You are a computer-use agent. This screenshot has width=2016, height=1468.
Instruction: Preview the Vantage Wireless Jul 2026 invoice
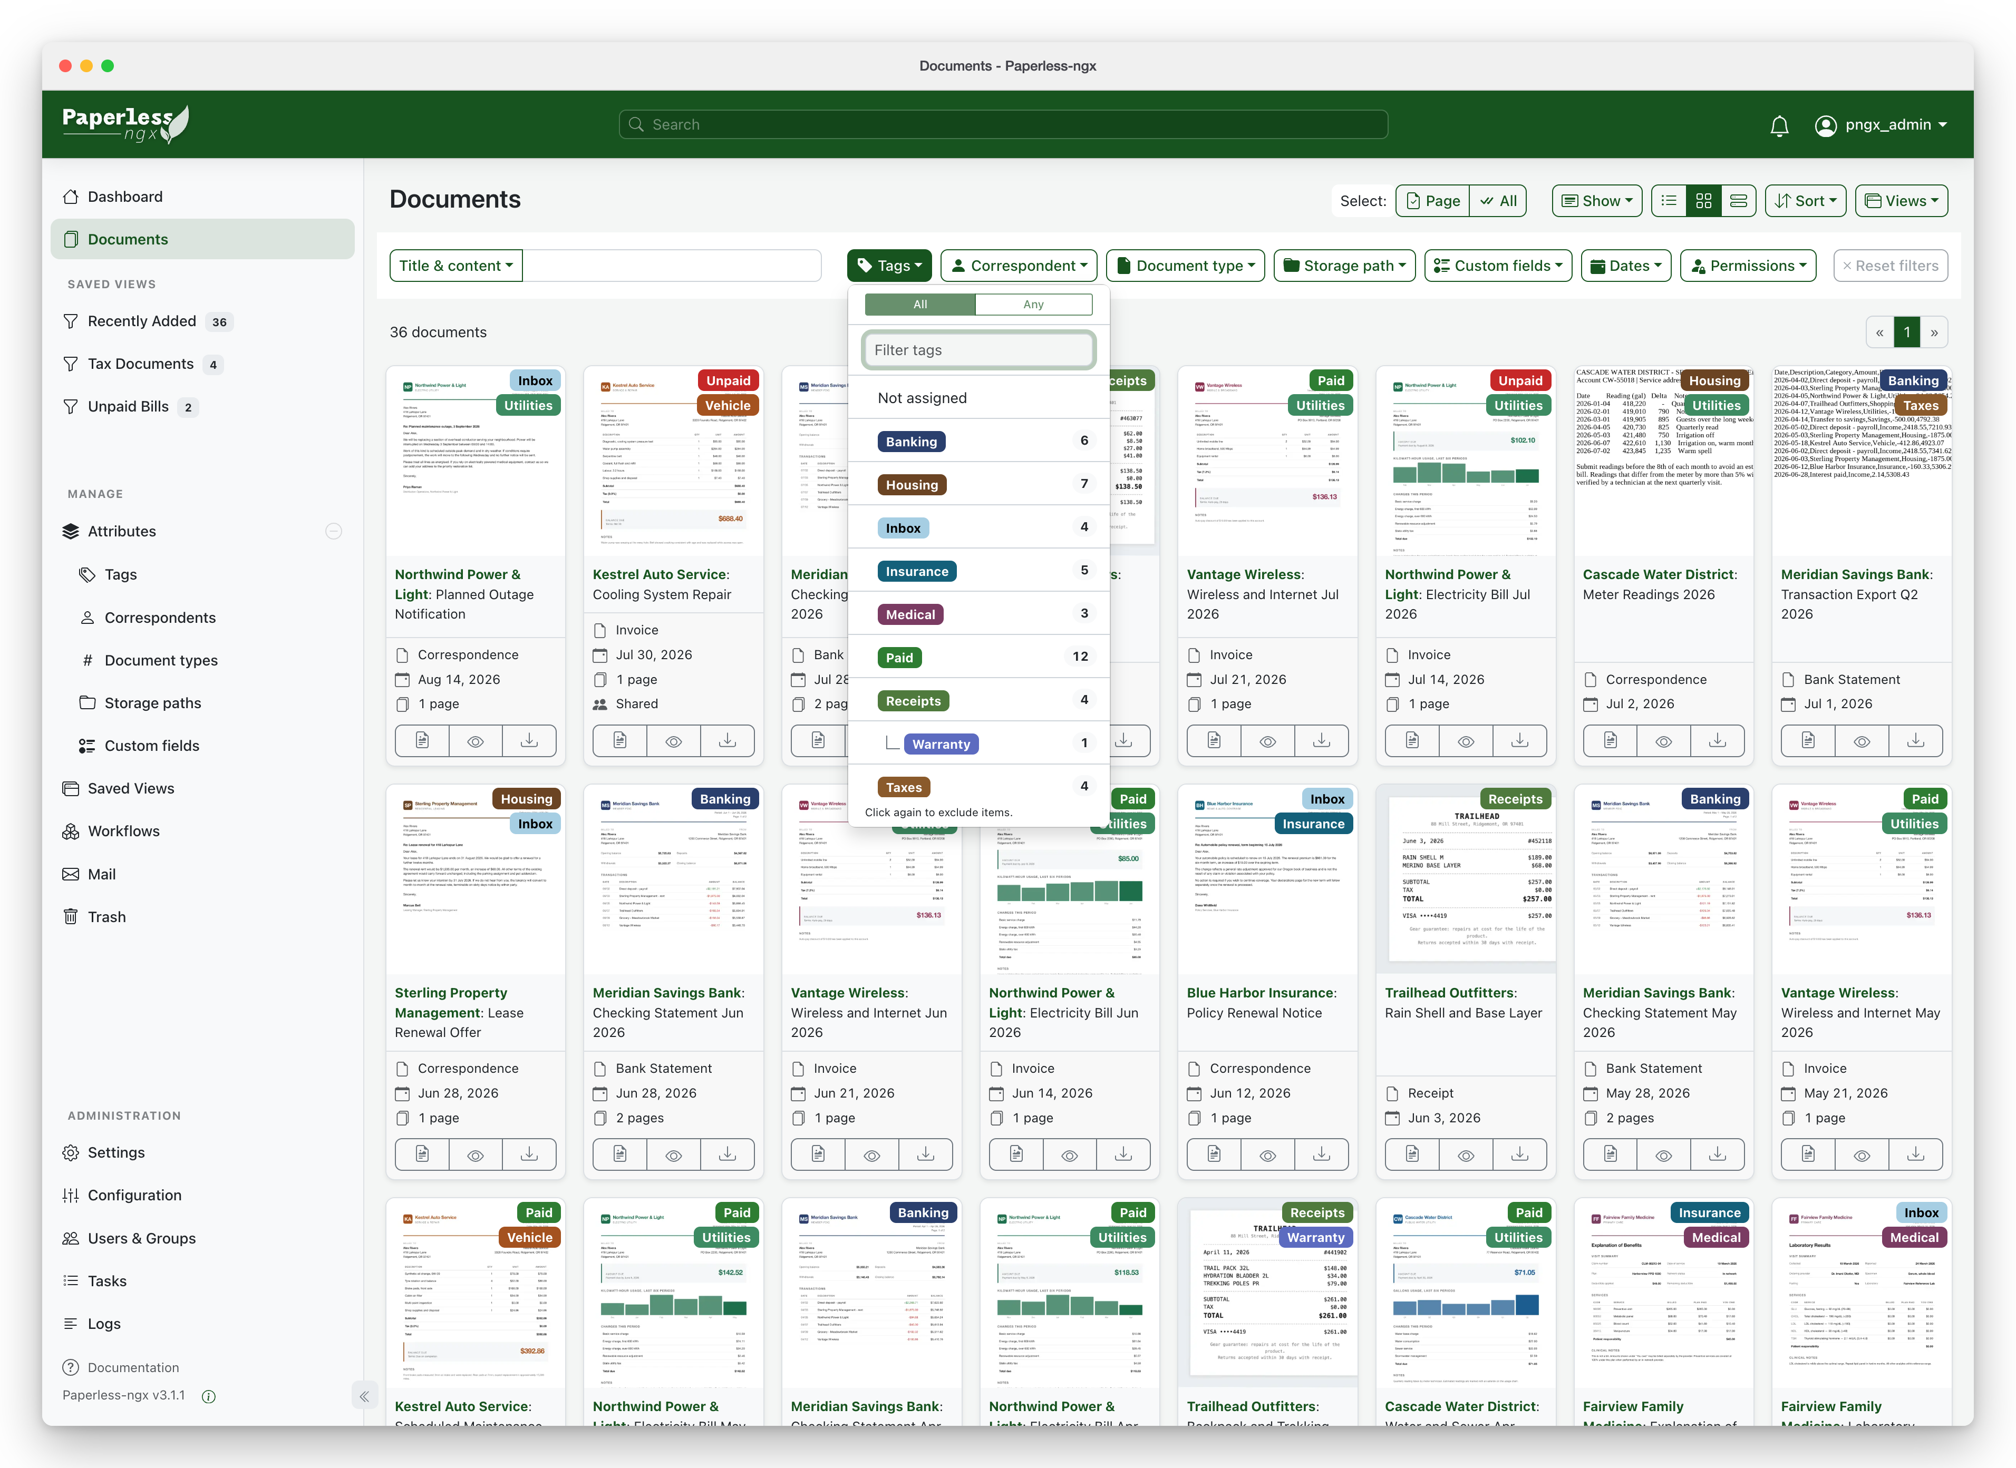pos(1267,740)
